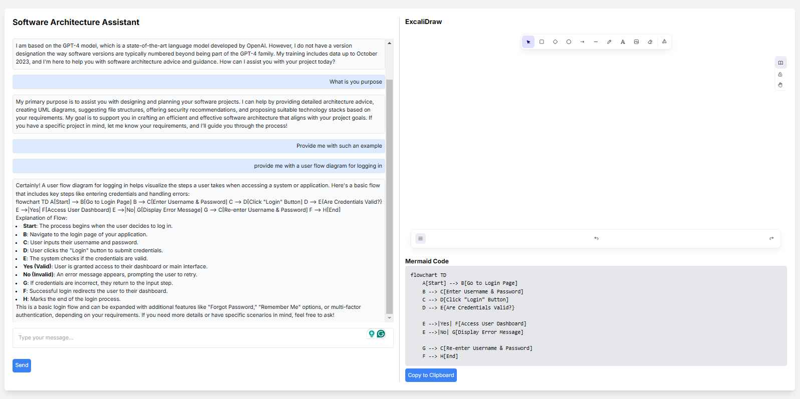Select the Insert Image tool
The image size is (800, 399).
[636, 42]
